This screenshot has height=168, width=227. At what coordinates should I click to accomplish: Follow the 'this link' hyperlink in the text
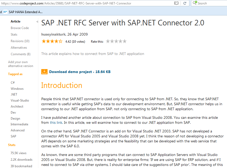pos(56,122)
